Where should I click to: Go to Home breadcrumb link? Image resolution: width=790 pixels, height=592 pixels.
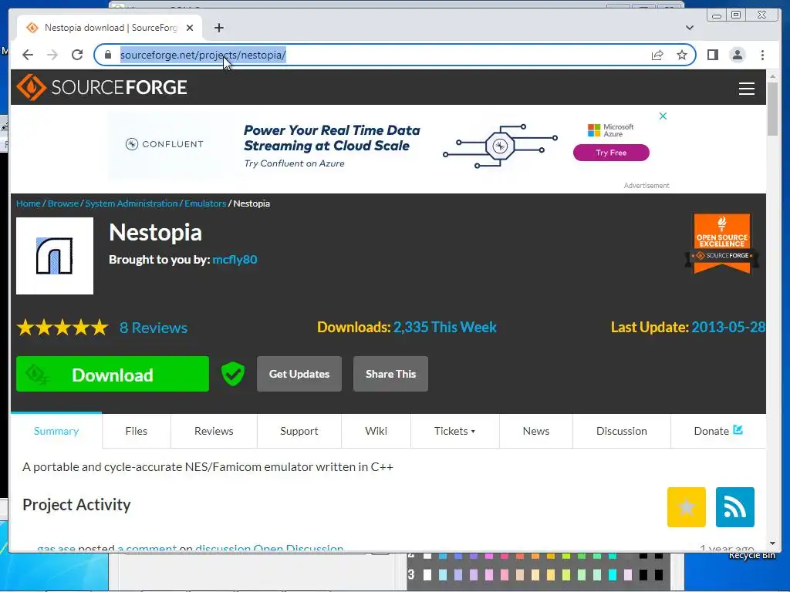(x=29, y=203)
